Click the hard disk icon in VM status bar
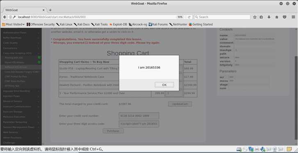This screenshot has height=153, width=298. tap(239, 149)
